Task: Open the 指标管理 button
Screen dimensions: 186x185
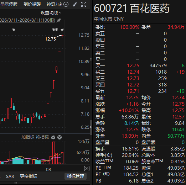Action: click(76, 176)
